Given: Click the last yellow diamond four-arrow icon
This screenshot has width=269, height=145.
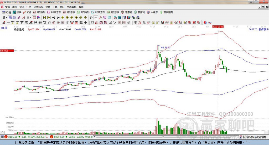Looking at the screenshot, I should tap(85, 18).
